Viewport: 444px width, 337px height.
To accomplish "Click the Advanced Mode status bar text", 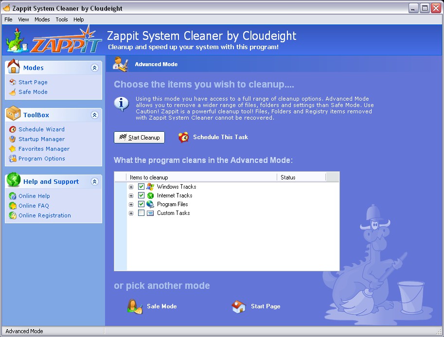I will coord(24,331).
